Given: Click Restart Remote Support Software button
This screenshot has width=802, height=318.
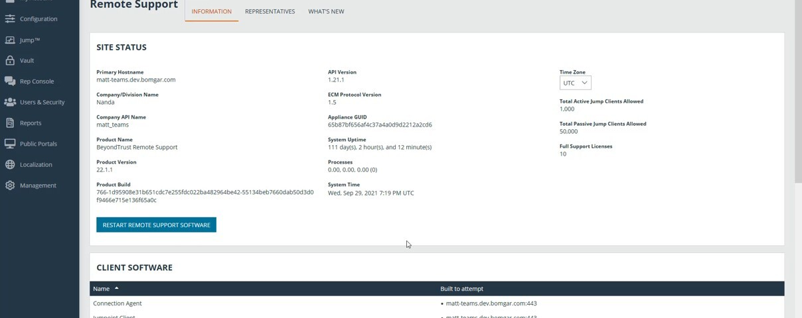Looking at the screenshot, I should [156, 225].
